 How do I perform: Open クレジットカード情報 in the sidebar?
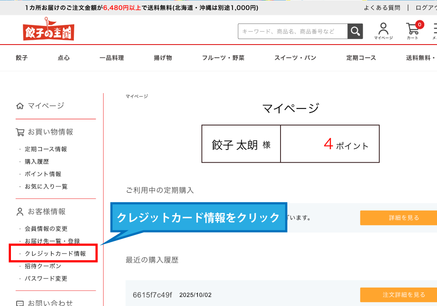55,254
